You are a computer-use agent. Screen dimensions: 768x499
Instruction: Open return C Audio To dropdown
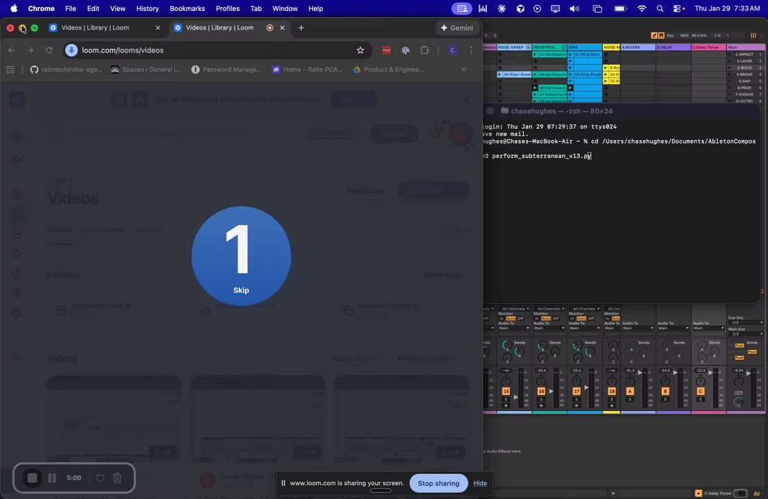[709, 328]
